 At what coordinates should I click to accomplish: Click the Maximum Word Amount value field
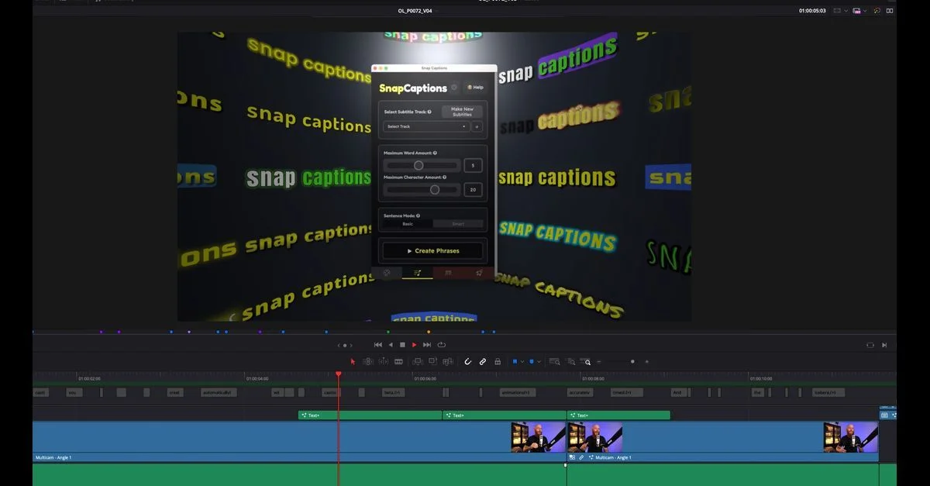[474, 165]
